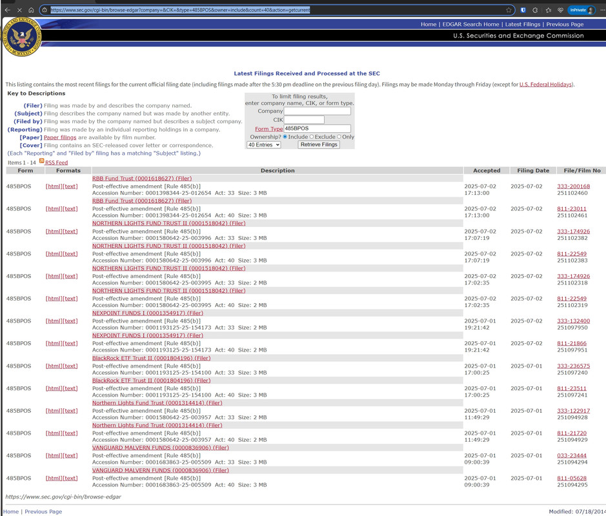Click the Description column header
This screenshot has height=516, width=606.
(278, 170)
